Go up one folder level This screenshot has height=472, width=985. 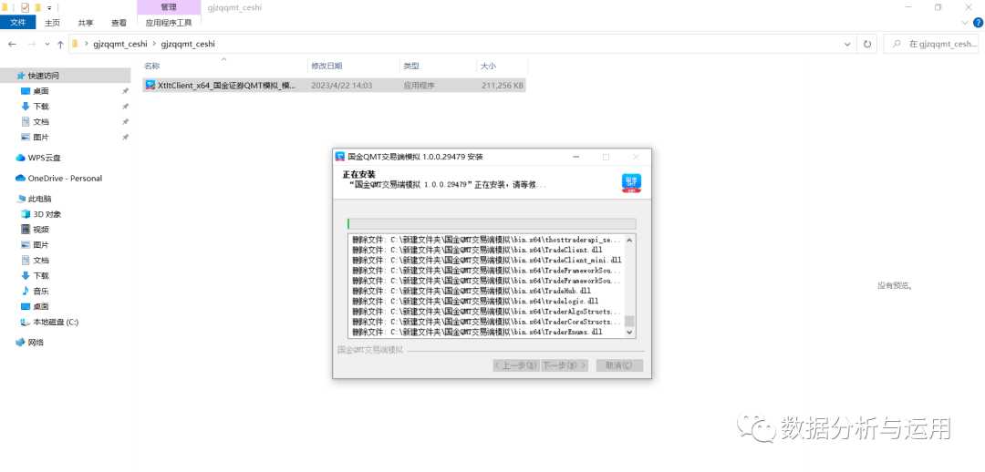point(60,45)
